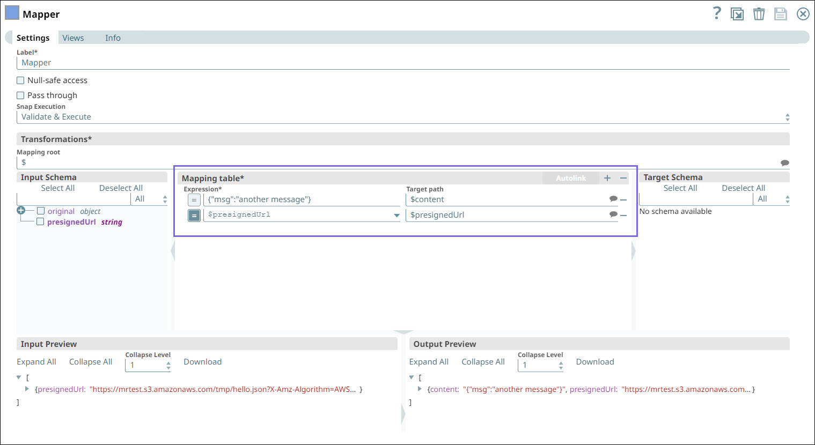Click the save disk icon
Image resolution: width=815 pixels, height=445 pixels.
pyautogui.click(x=780, y=14)
